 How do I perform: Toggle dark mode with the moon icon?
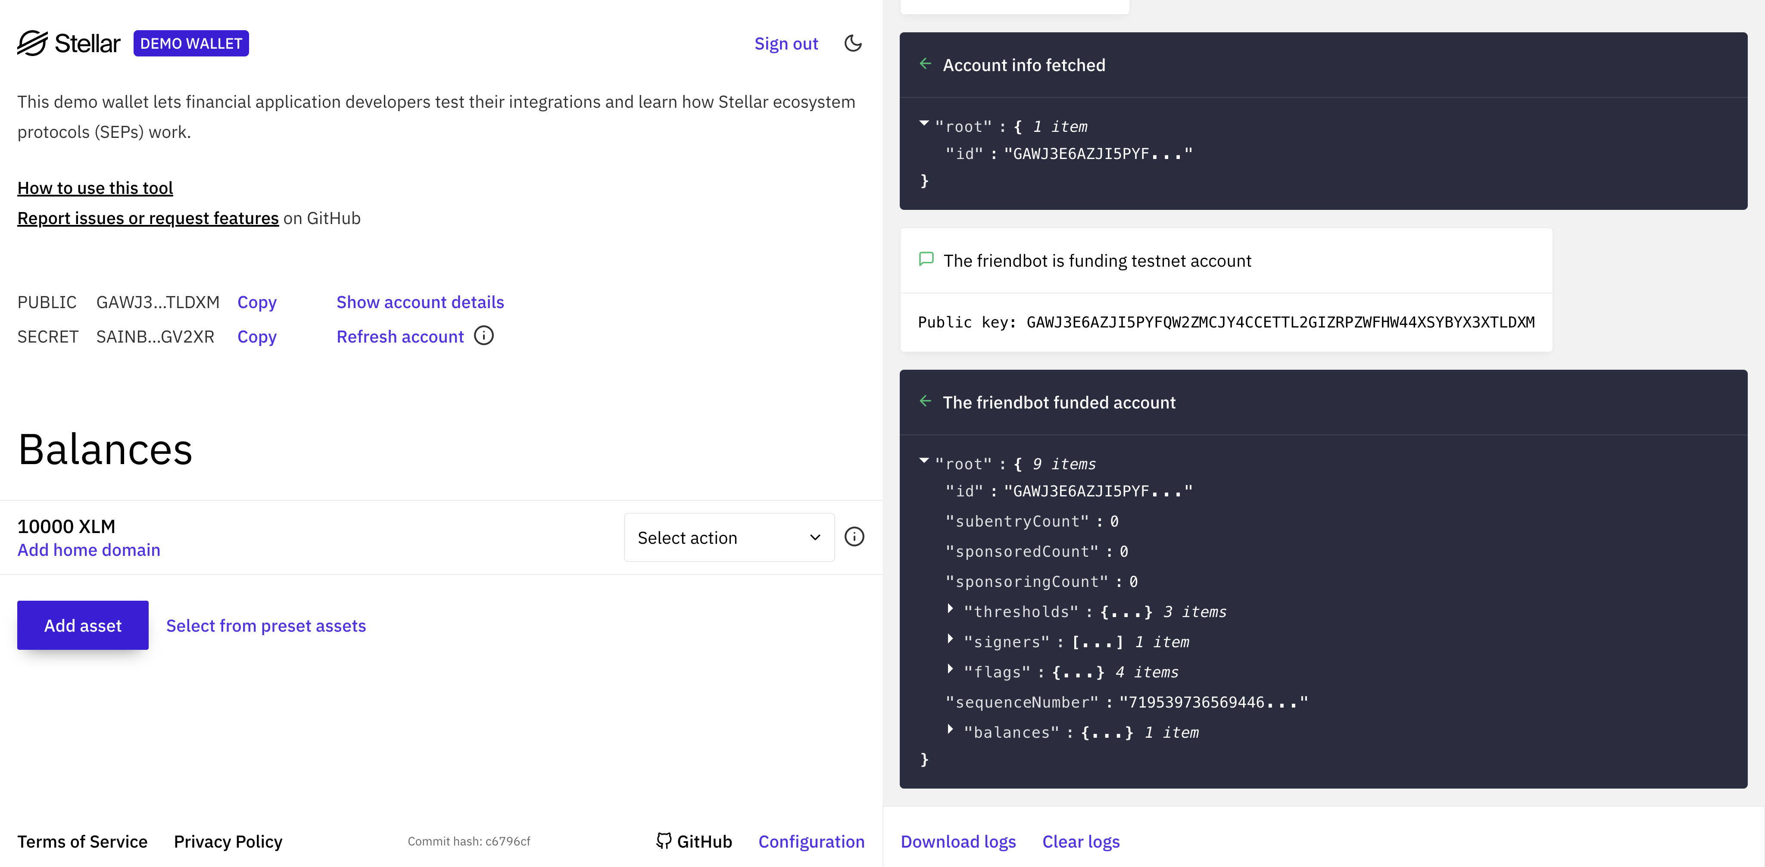(x=852, y=43)
